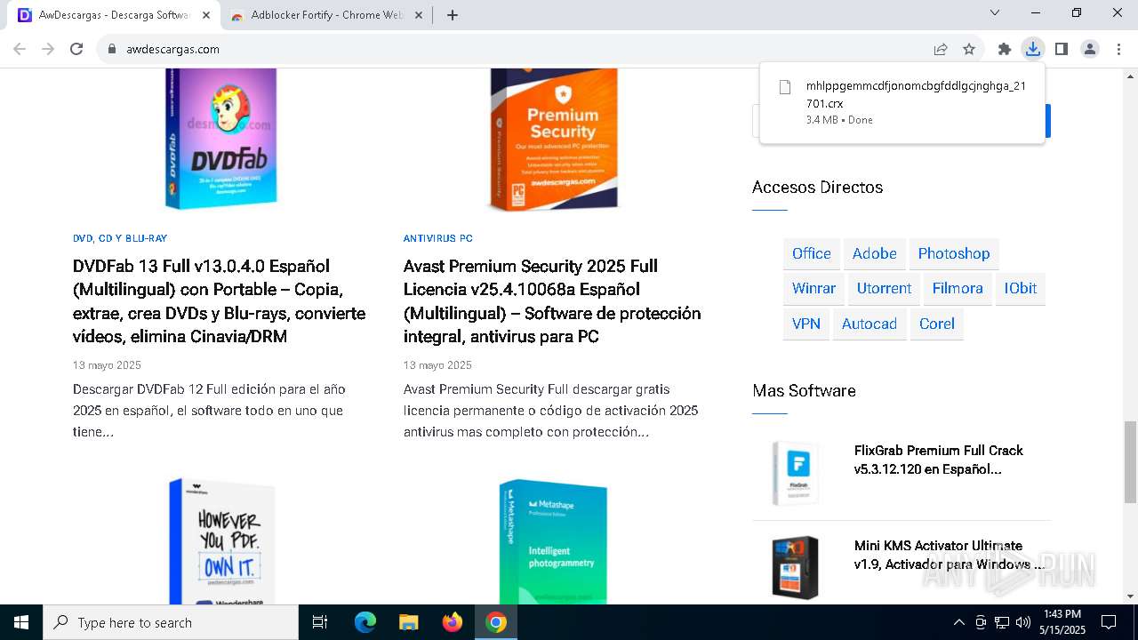Click the browser forward arrow
The image size is (1138, 640).
click(49, 49)
